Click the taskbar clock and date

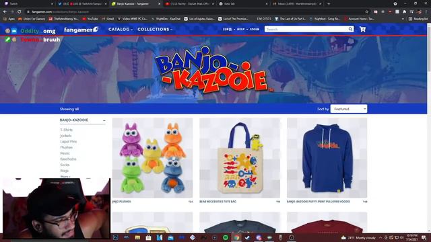click(411, 237)
